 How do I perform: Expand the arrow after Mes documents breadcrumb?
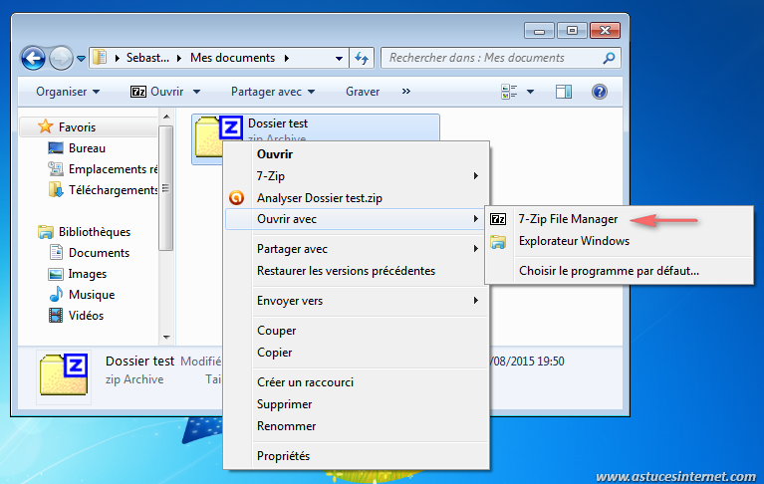tap(287, 59)
